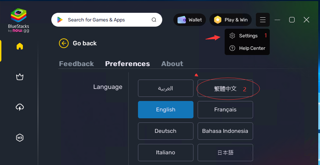Open the W3 hexagon icon in the sidebar
The image size is (320, 165).
click(x=20, y=138)
